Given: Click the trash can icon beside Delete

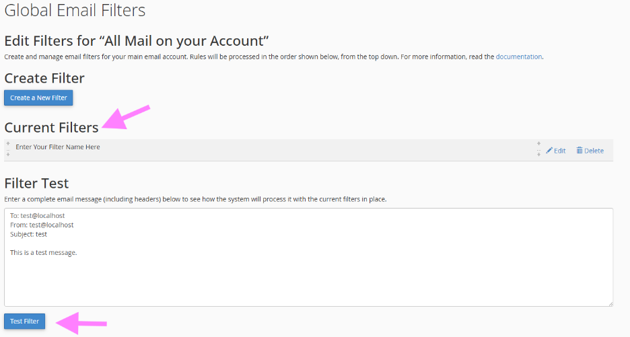Looking at the screenshot, I should tap(580, 151).
